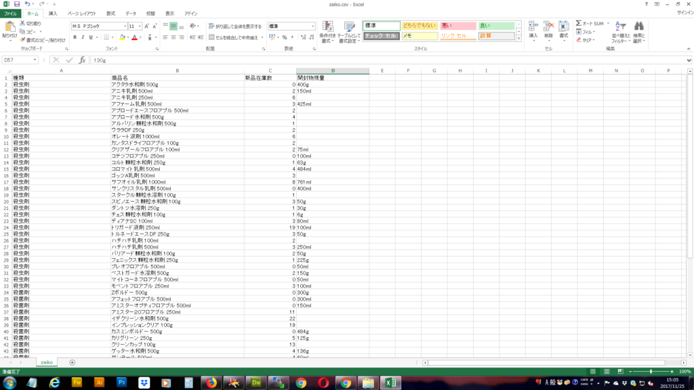Screen dimensions: 694x390
Task: Click the サインイン (Sign in) link
Action: 684,13
